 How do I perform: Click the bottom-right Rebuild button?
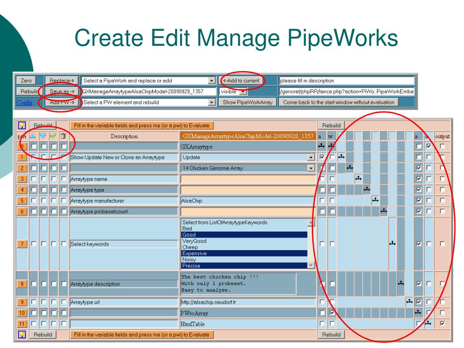click(331, 335)
